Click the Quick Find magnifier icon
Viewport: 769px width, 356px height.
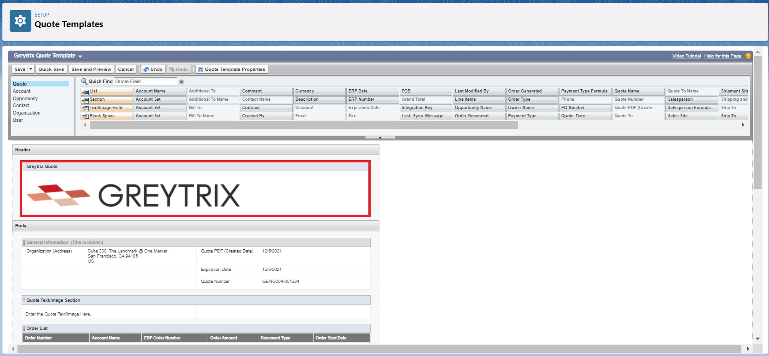coord(84,81)
